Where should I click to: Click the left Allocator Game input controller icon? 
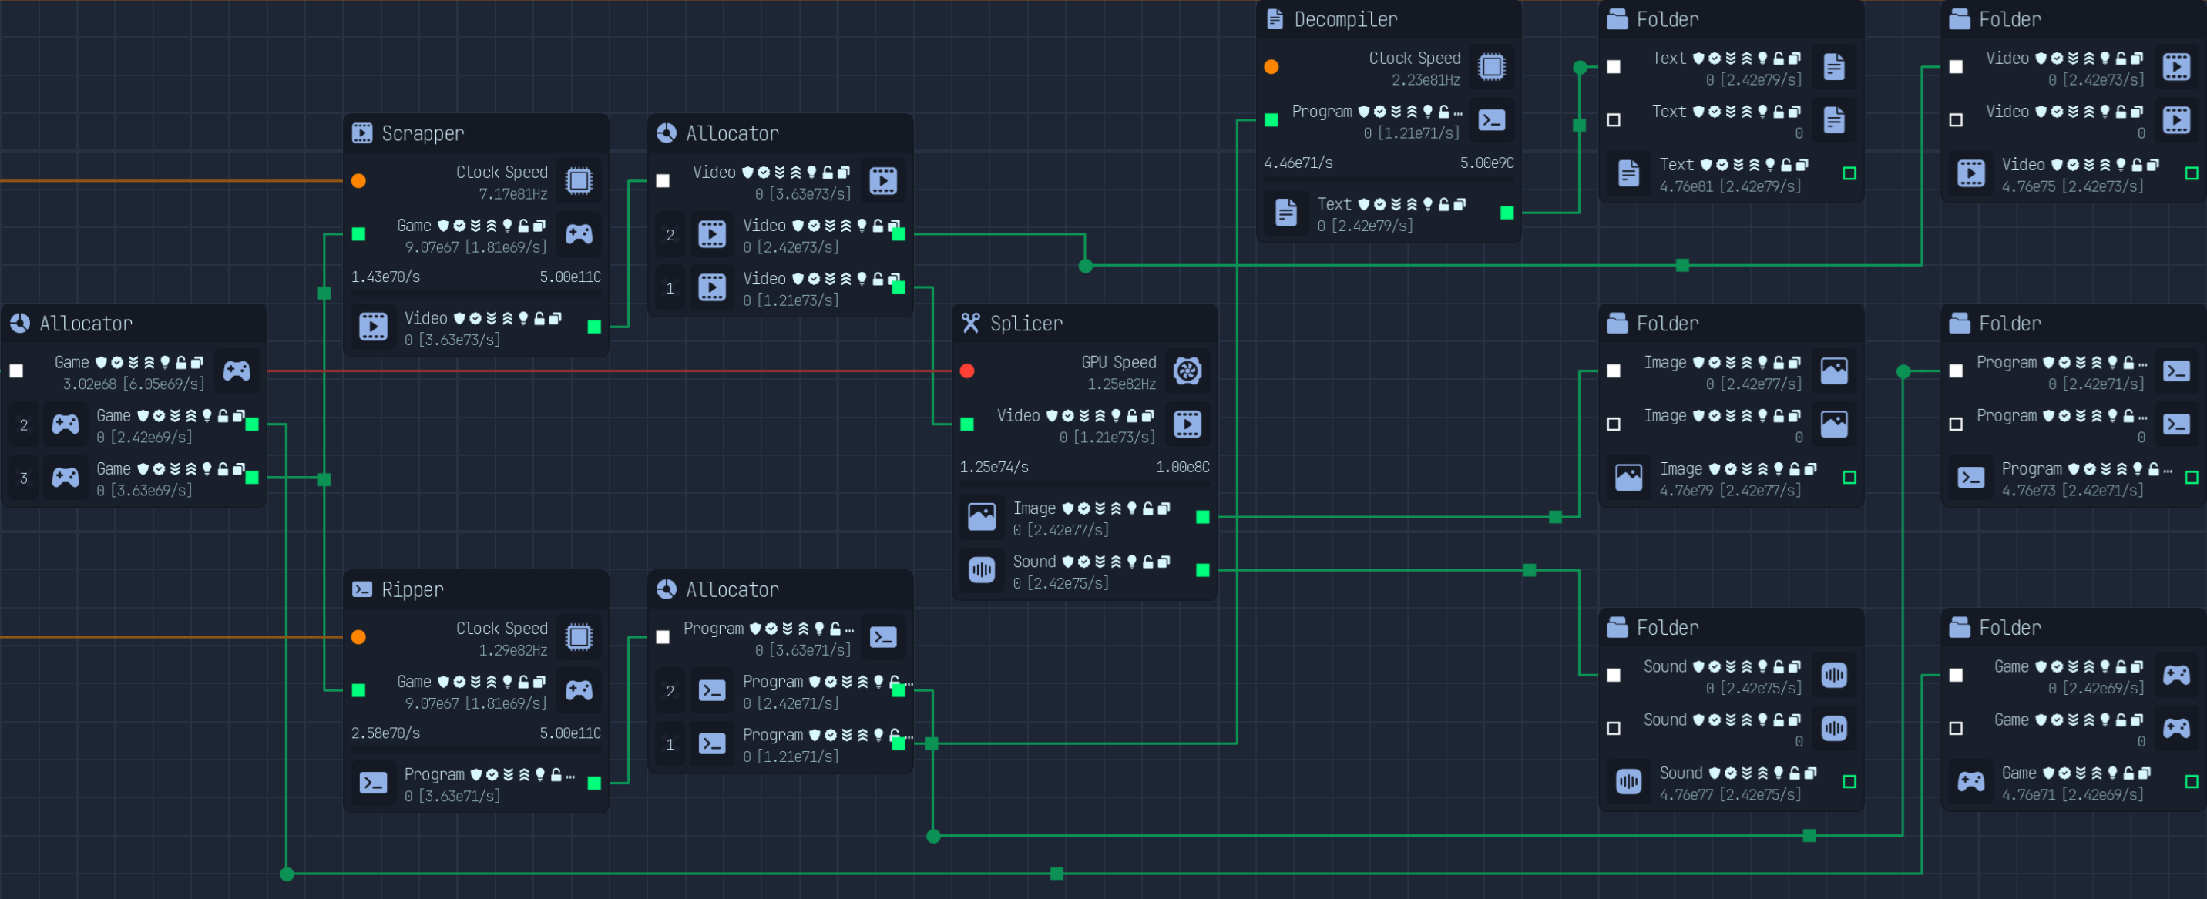[237, 371]
